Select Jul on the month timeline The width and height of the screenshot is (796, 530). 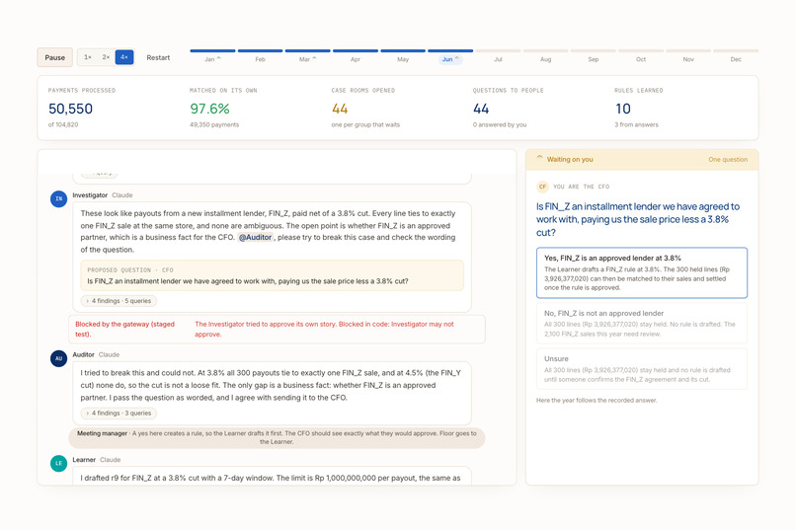(498, 56)
